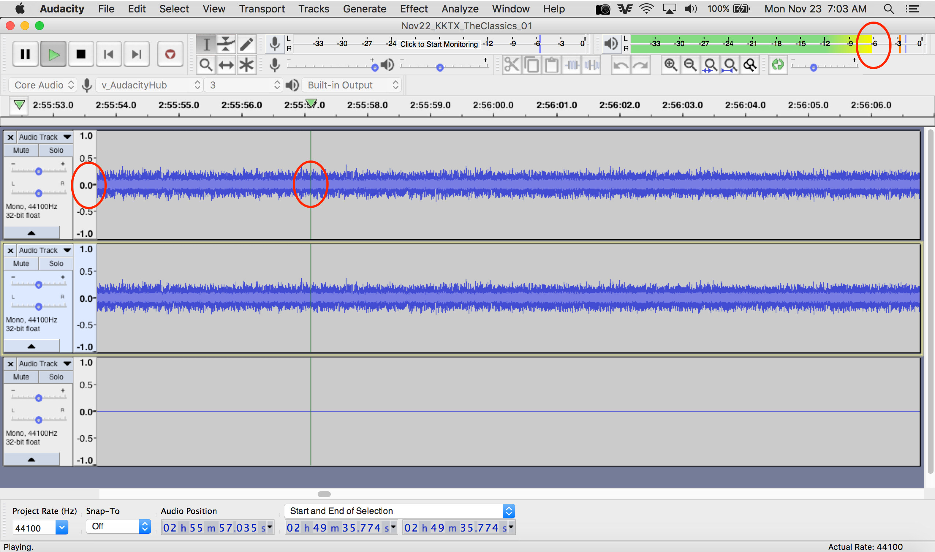This screenshot has height=552, width=935.
Task: Open the Analyze menu
Action: (x=460, y=8)
